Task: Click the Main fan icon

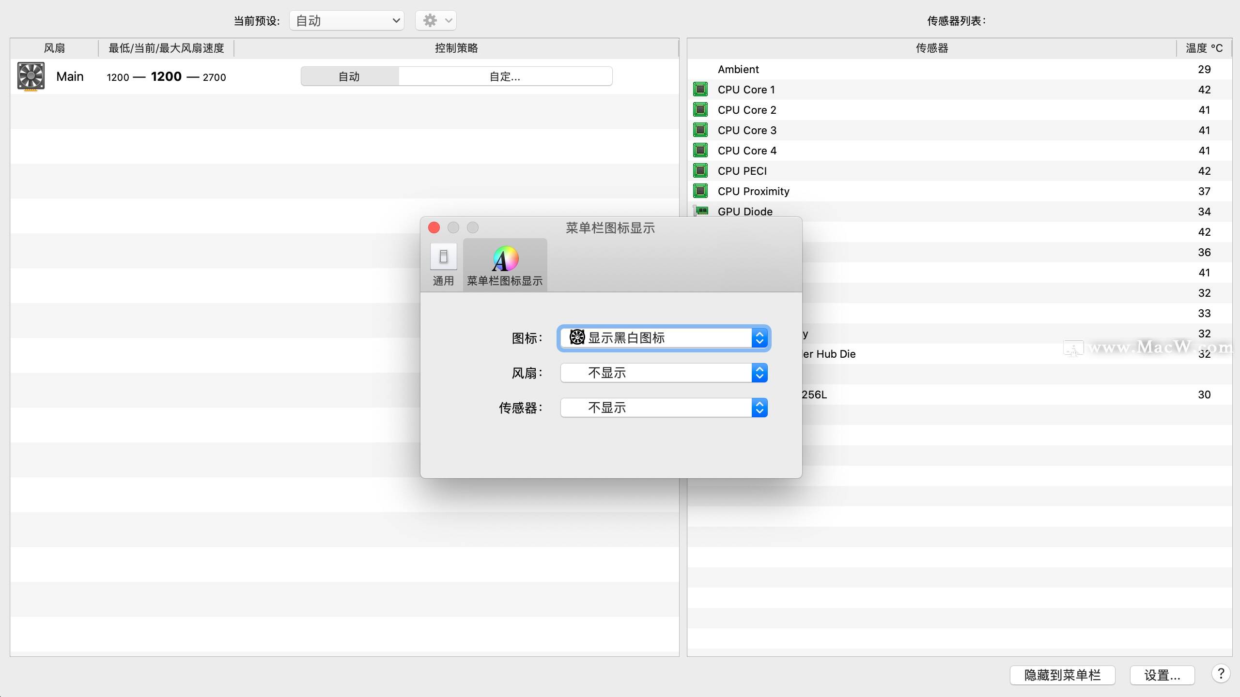Action: click(x=31, y=76)
